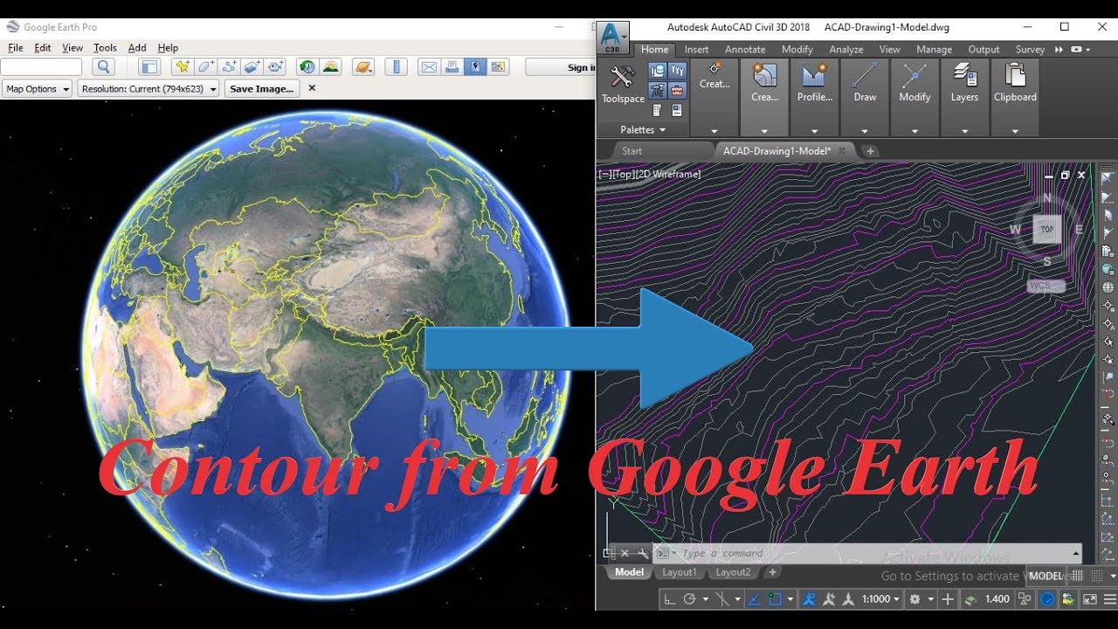Screen dimensions: 1118x629
Task: Open workspace switching gear in status bar
Action: (x=914, y=599)
